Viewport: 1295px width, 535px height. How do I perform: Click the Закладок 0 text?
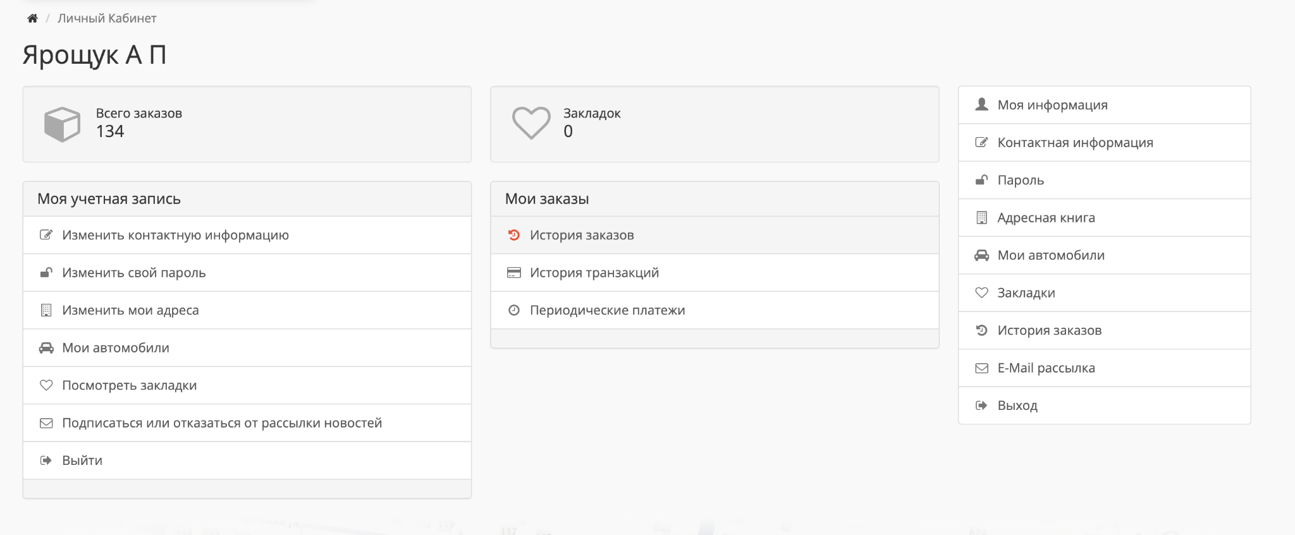click(592, 123)
